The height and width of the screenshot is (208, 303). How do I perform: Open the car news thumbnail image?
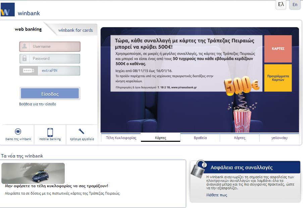click(x=33, y=173)
